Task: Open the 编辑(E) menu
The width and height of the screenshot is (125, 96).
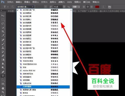Action: tap(19, 2)
